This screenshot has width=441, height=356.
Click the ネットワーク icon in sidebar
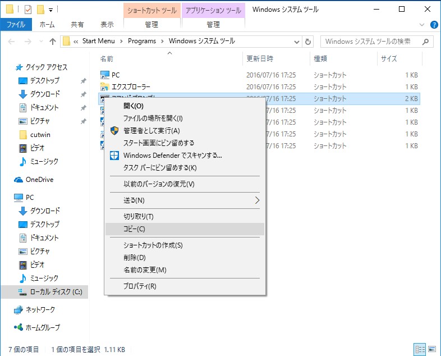(19, 309)
